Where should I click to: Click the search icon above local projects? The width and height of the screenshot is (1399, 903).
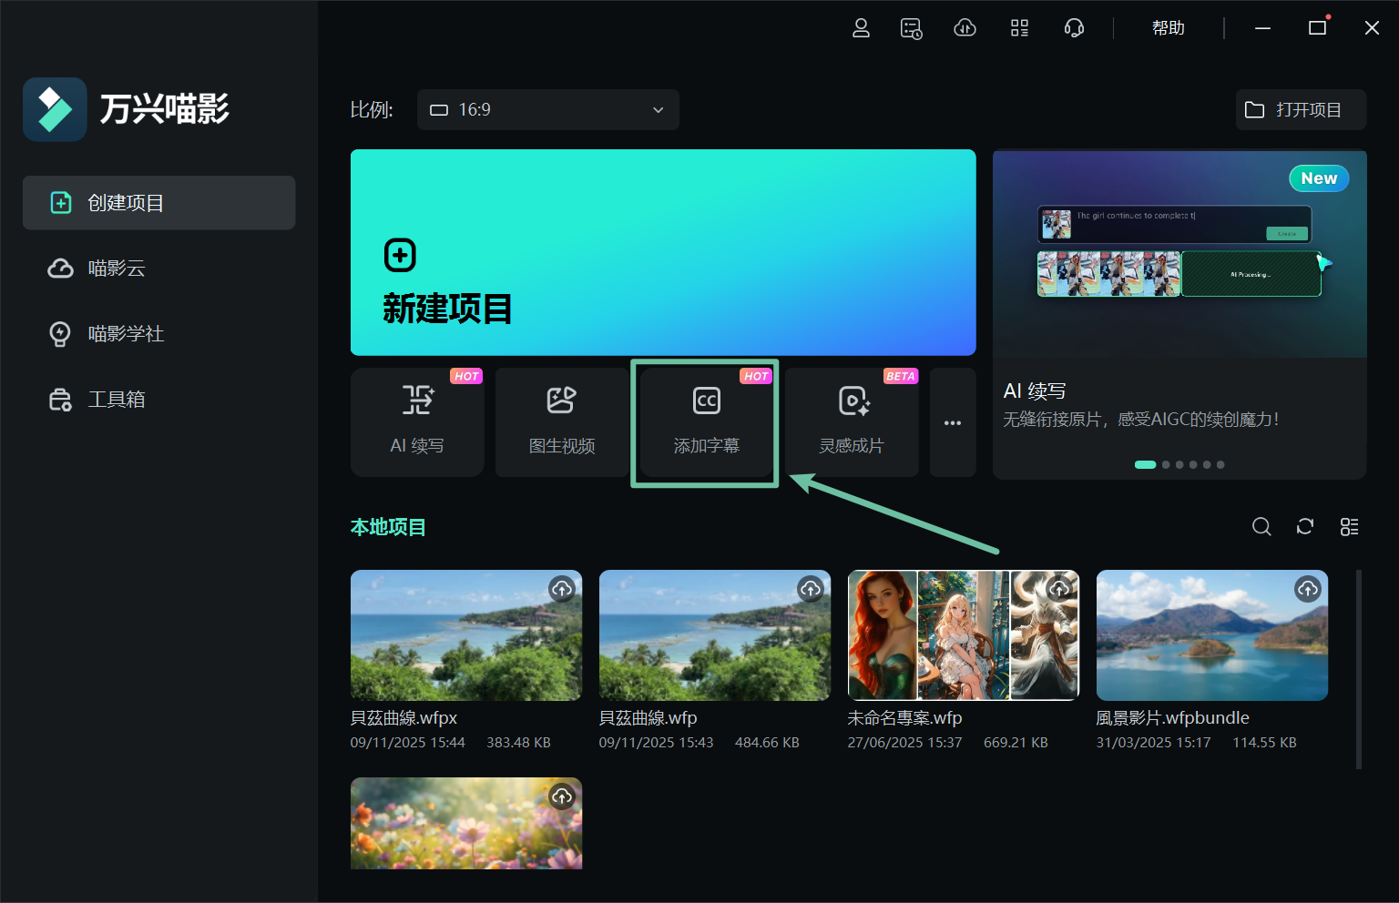1261,526
